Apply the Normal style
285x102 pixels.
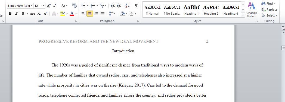[152, 10]
